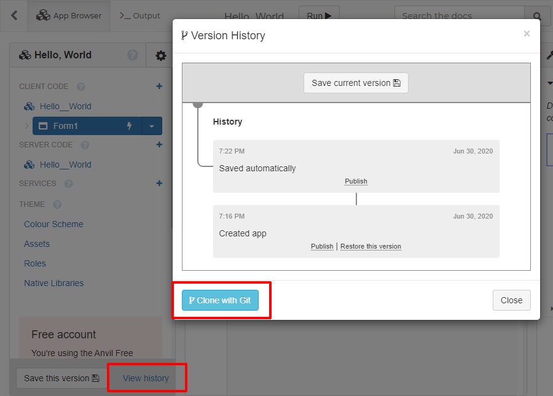Click the back arrow icon in top bar

tap(14, 15)
